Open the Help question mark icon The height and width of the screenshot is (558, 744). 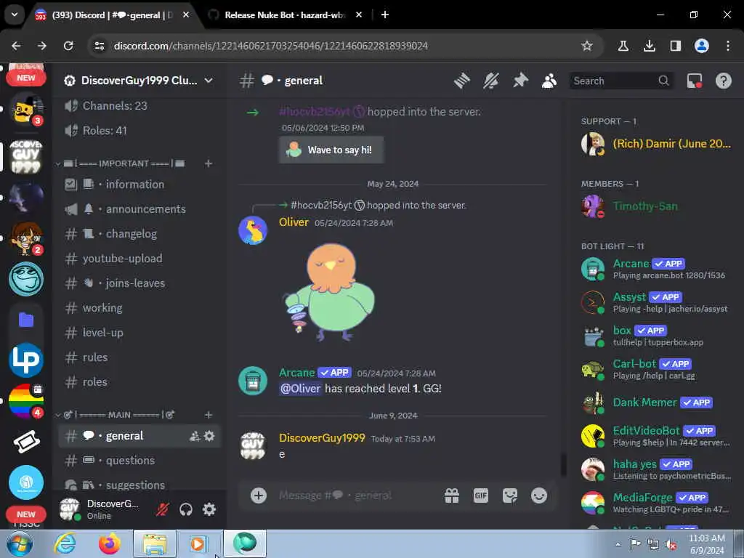click(724, 81)
